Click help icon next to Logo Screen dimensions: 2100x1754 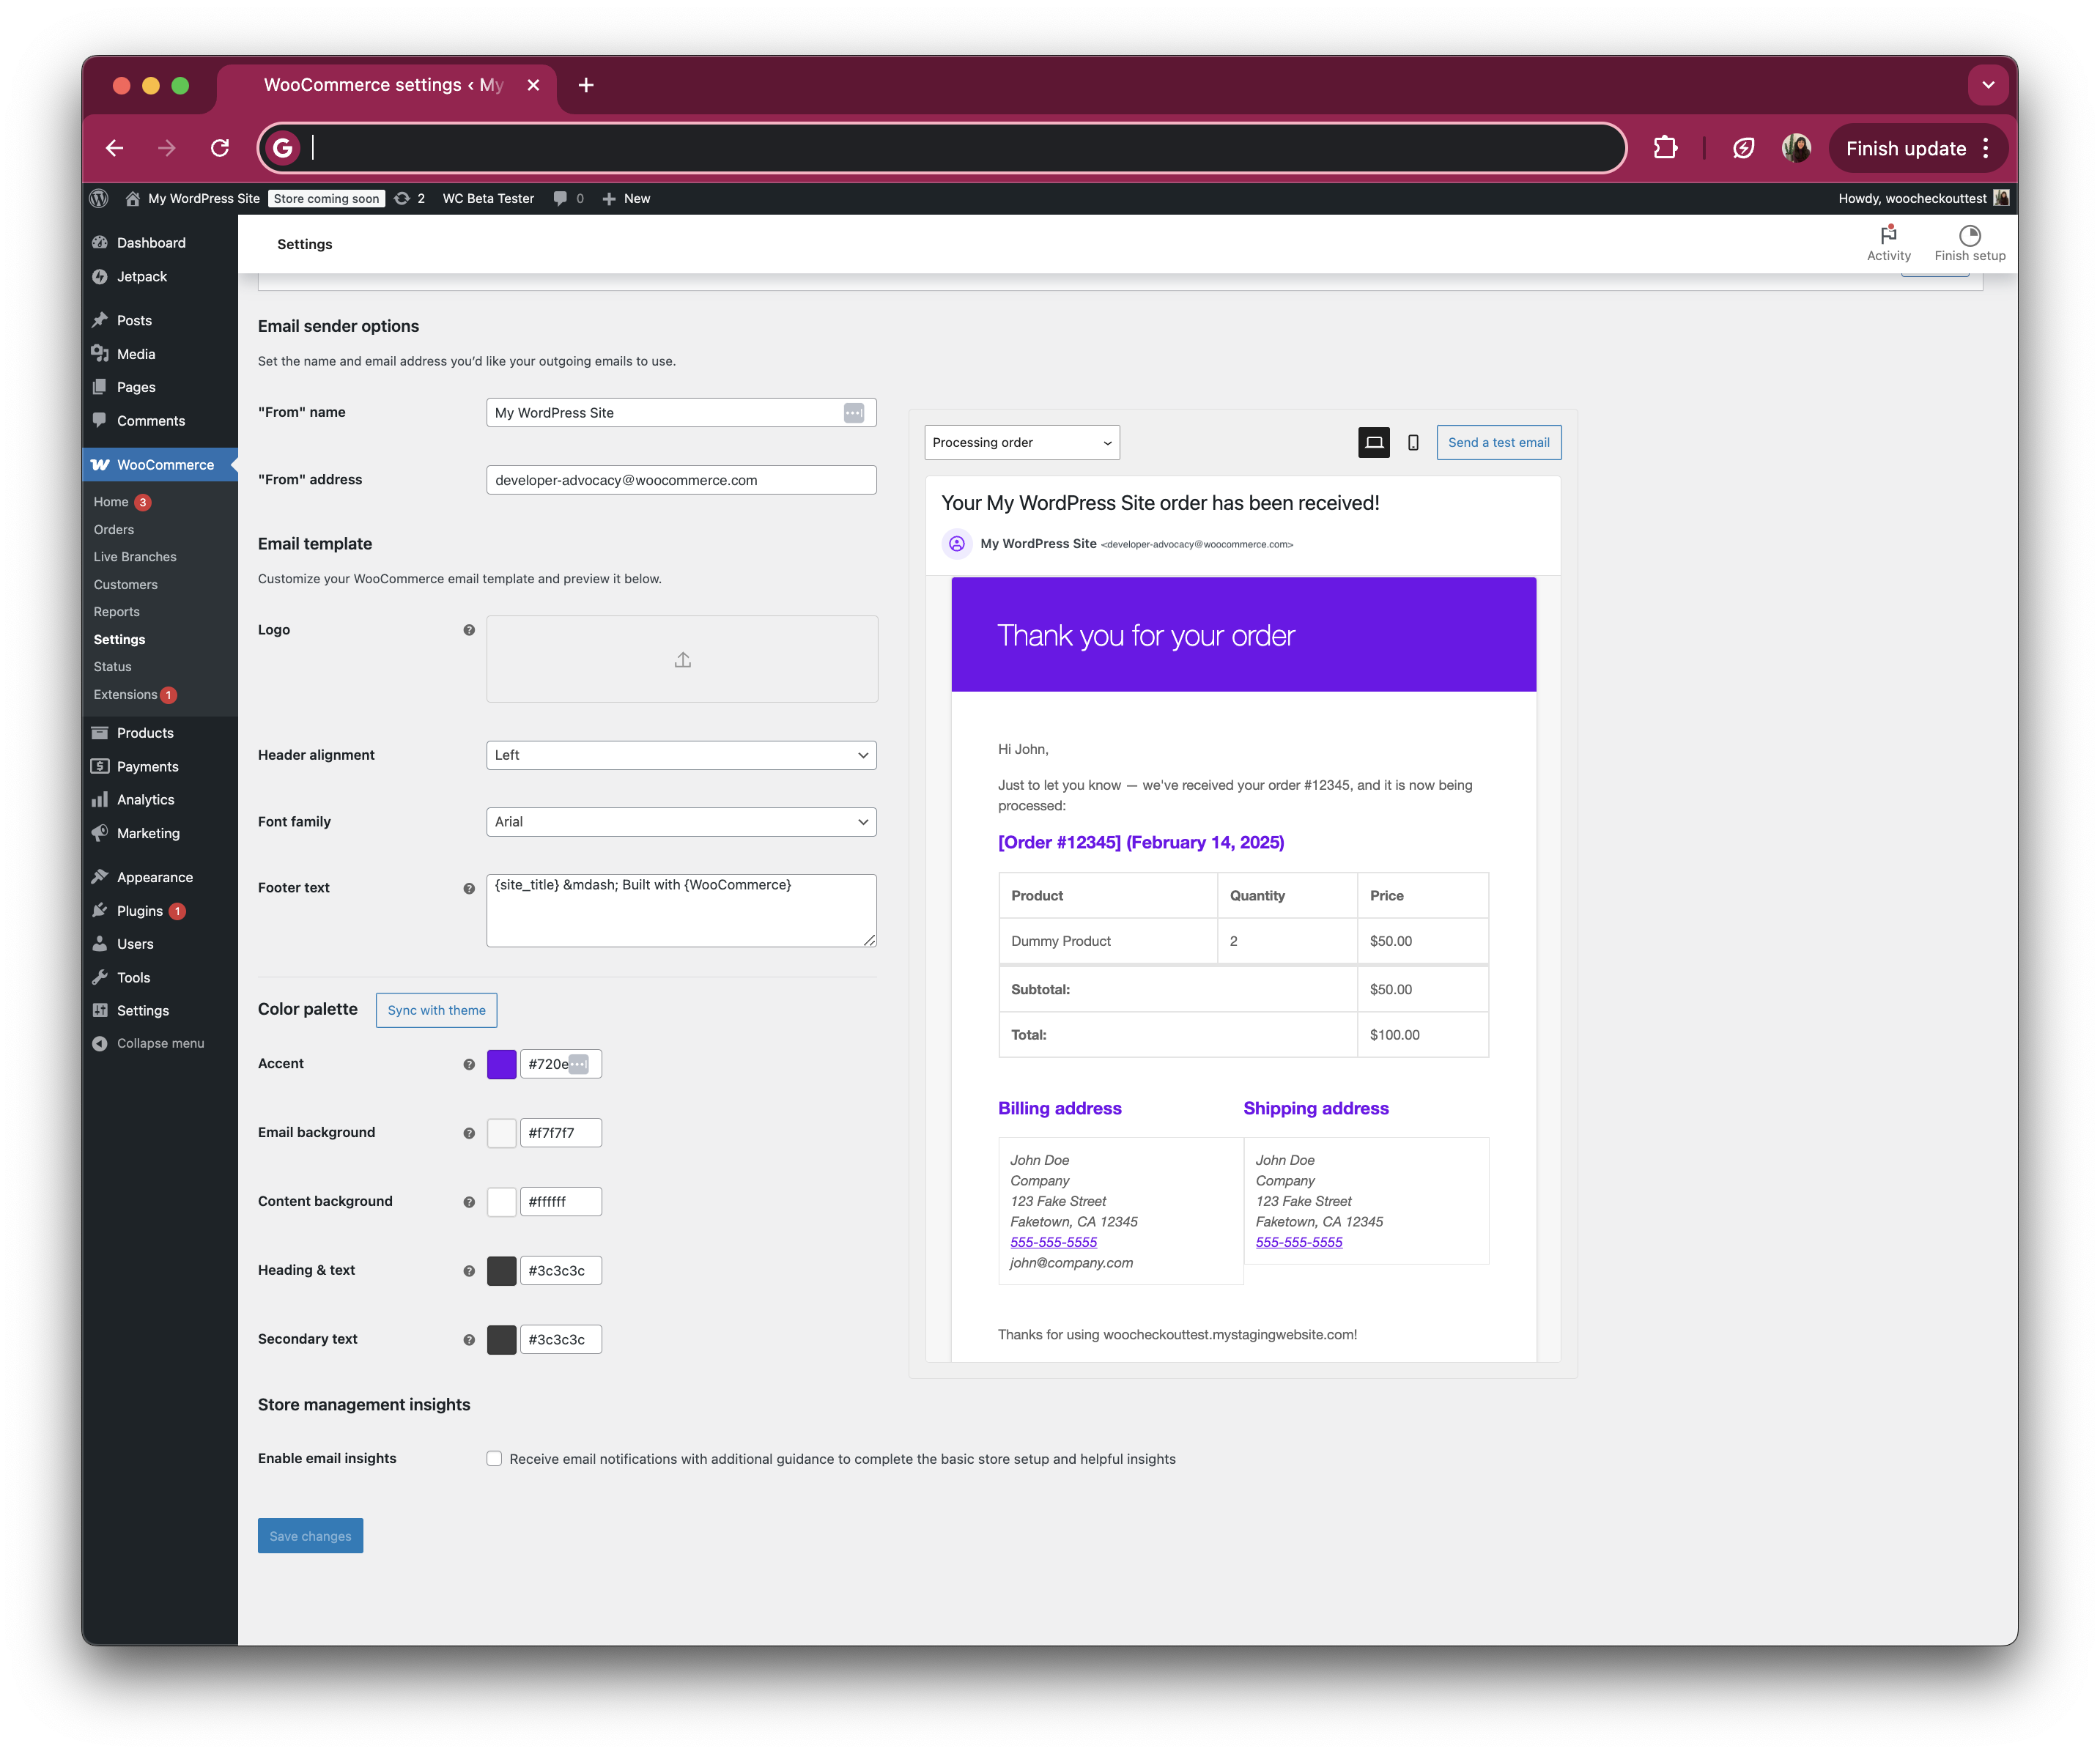pyautogui.click(x=469, y=630)
